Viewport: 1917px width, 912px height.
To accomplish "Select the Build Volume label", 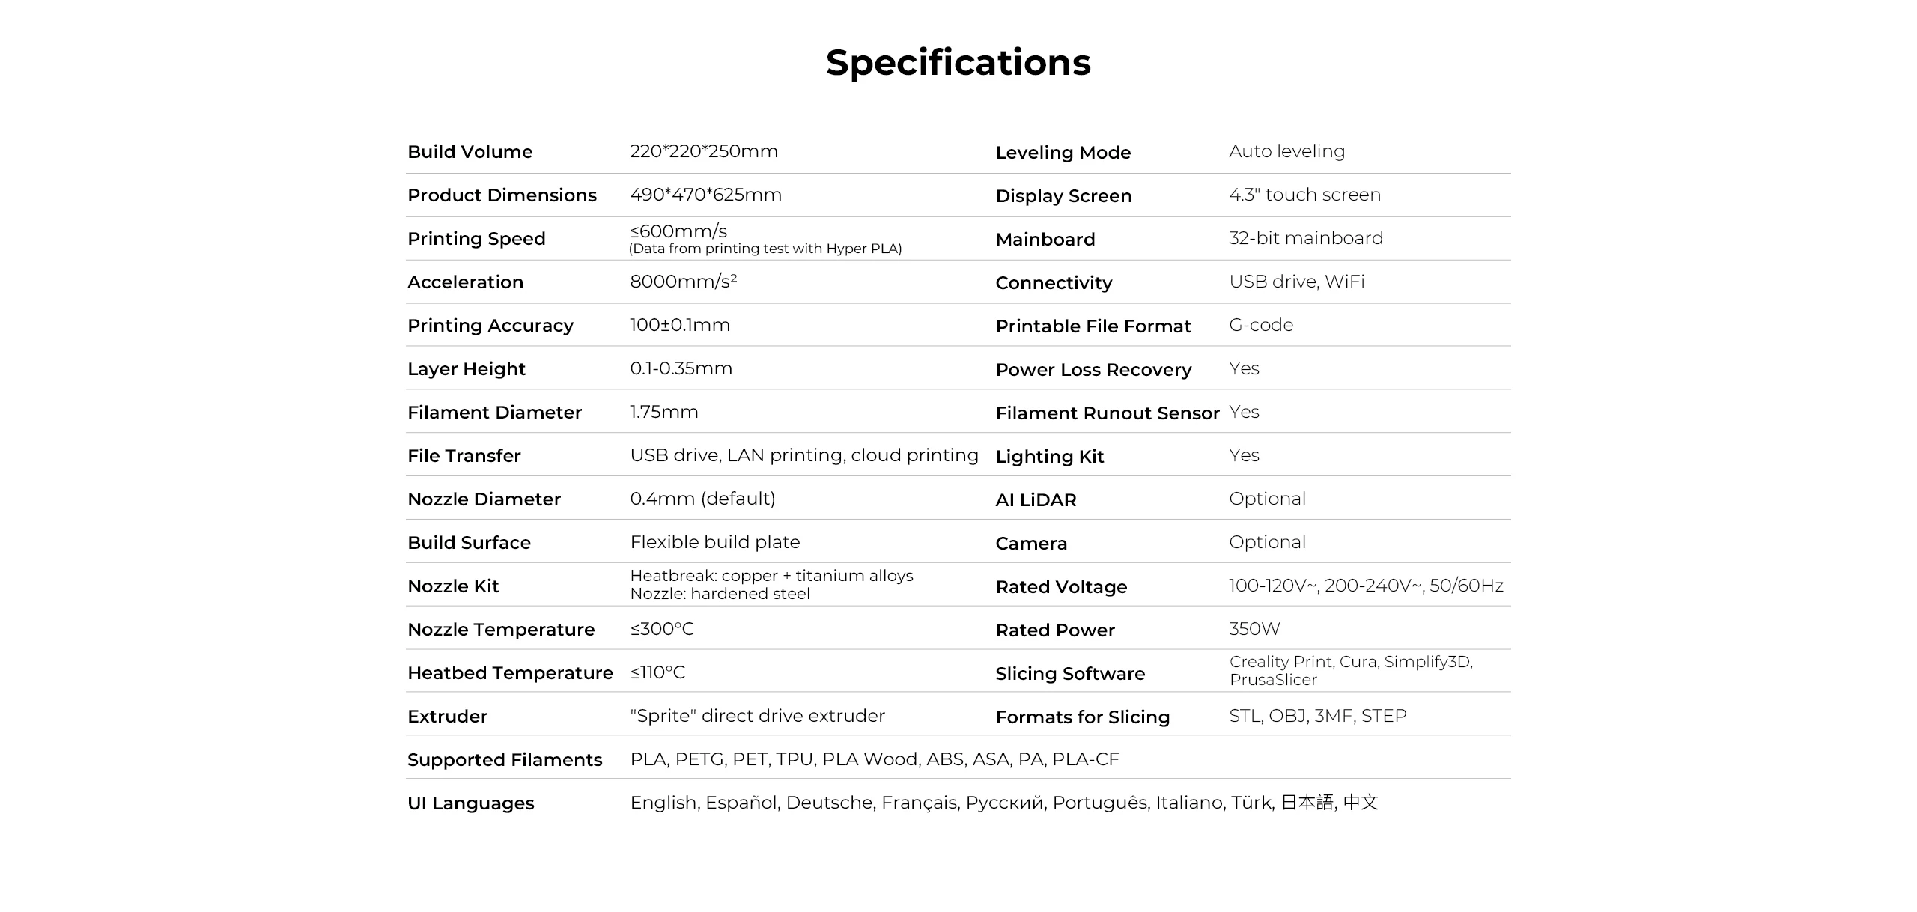I will point(470,152).
